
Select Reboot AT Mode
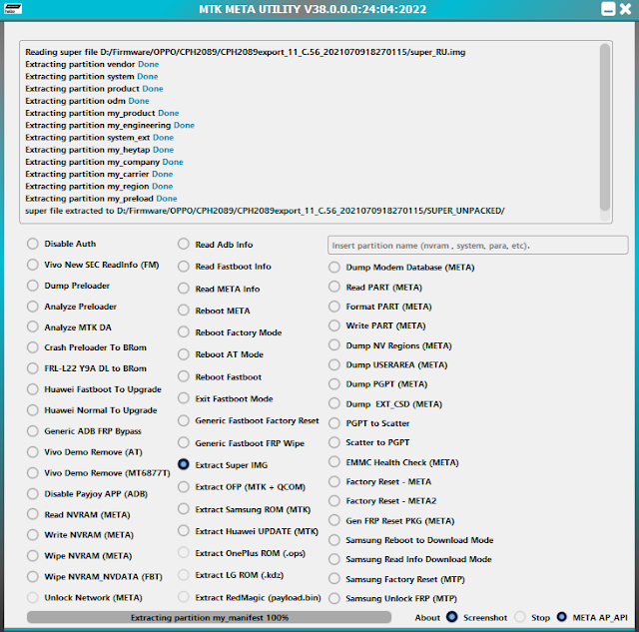(184, 354)
